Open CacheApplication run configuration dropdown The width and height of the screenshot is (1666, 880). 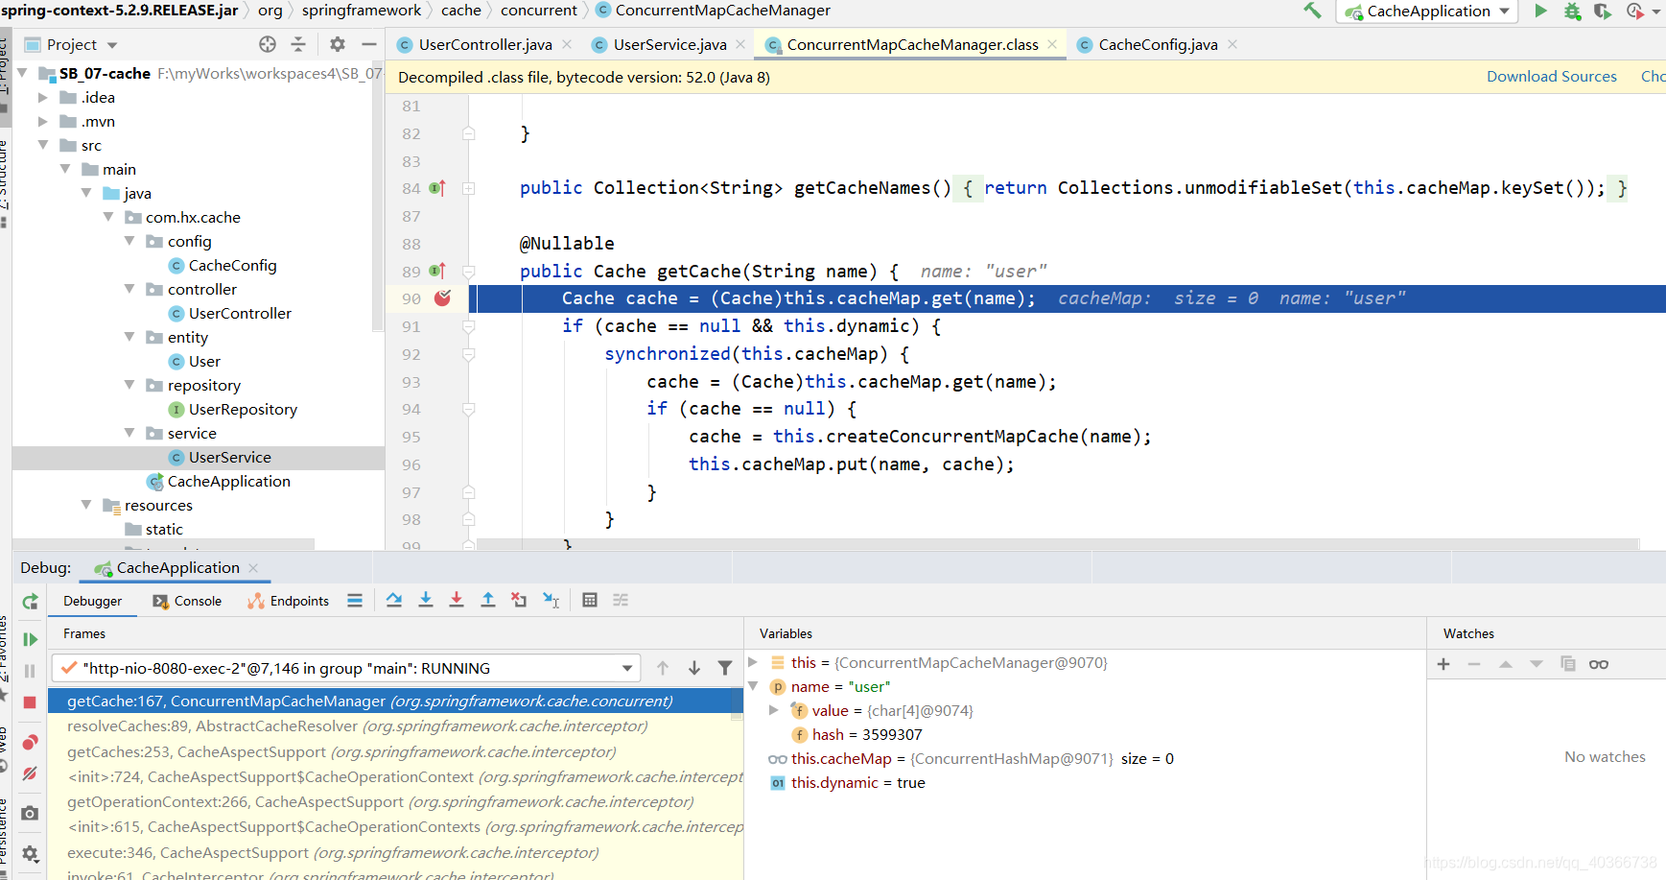pyautogui.click(x=1428, y=12)
